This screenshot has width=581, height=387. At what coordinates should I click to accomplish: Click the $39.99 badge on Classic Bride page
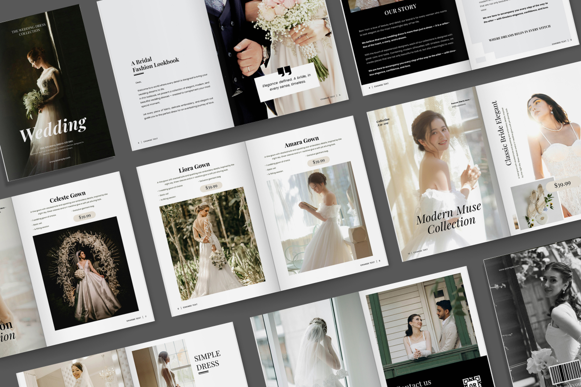coord(562,184)
